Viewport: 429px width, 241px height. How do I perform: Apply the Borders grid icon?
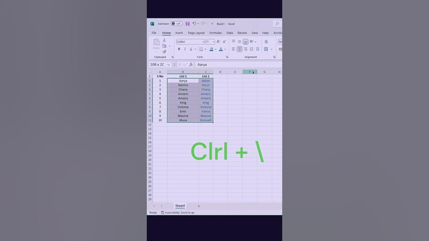pyautogui.click(x=201, y=49)
